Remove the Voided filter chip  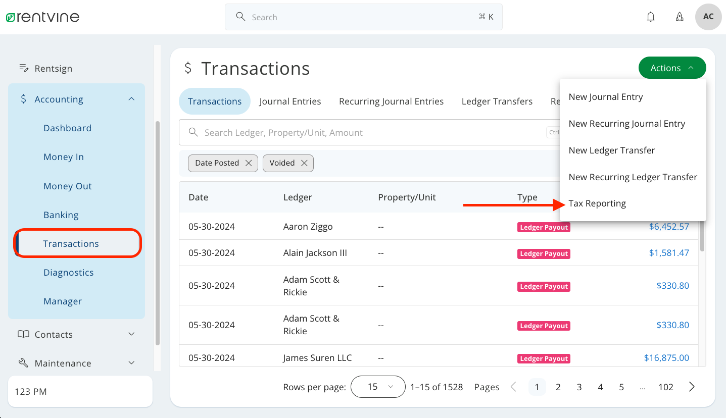click(304, 163)
